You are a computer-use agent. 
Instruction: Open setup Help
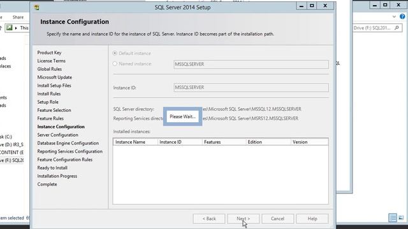click(x=312, y=219)
